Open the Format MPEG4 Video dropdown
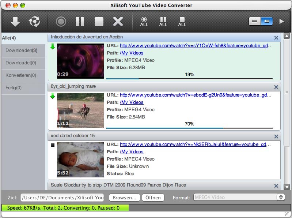Viewport: 292px width, 218px height. click(239, 197)
